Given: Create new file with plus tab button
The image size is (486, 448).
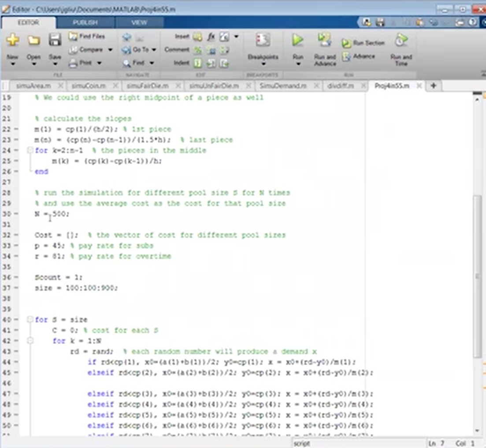Looking at the screenshot, I should pyautogui.click(x=433, y=86).
